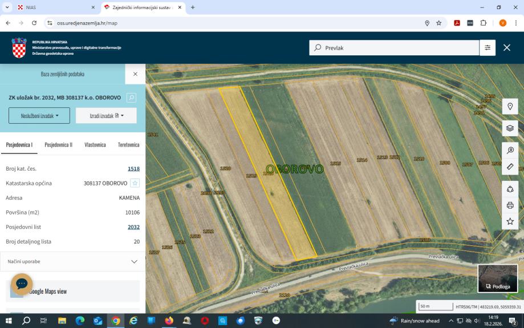This screenshot has width=524, height=328.
Task: Open Google Maps view
Action: [72, 291]
